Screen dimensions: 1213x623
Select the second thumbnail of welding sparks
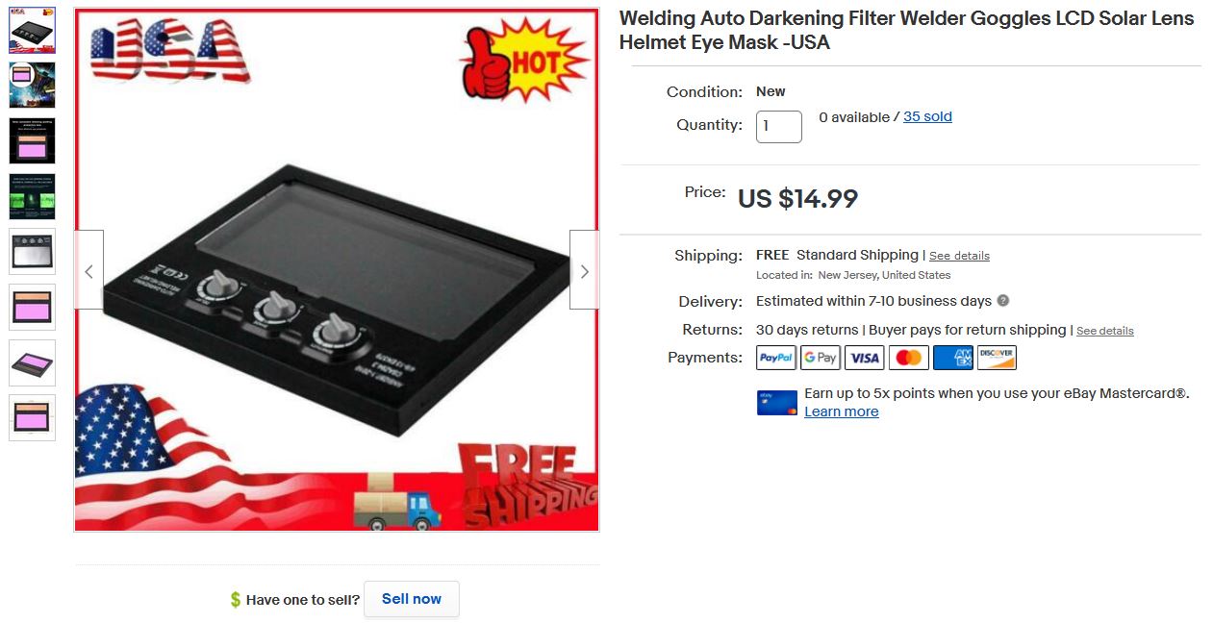(x=33, y=86)
